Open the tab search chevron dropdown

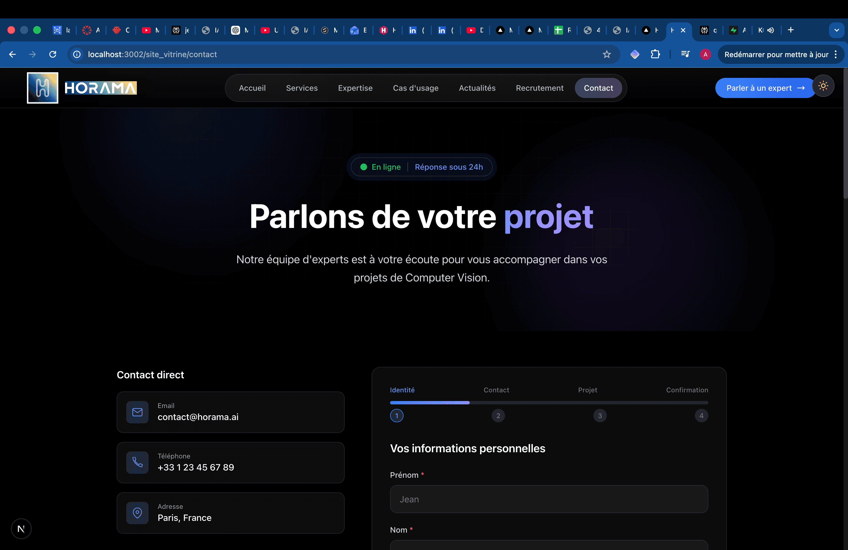pos(837,30)
